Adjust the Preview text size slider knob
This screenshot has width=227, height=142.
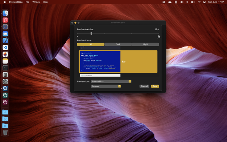point(91,33)
